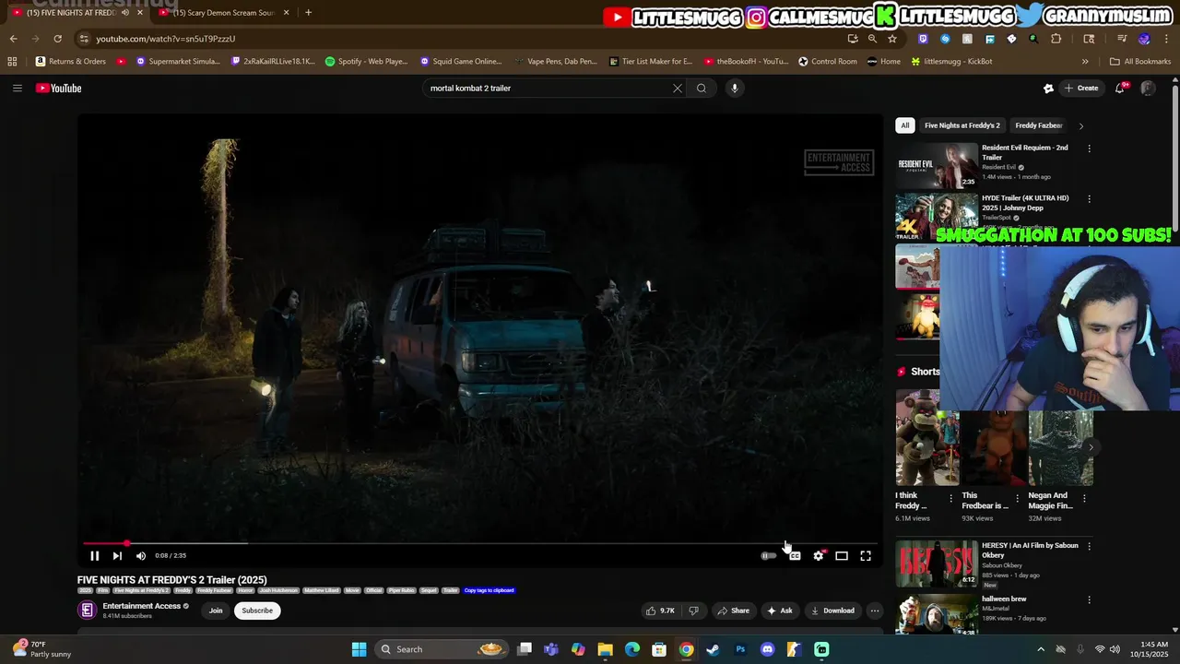This screenshot has width=1180, height=664.
Task: Open more actions under the video
Action: click(875, 611)
